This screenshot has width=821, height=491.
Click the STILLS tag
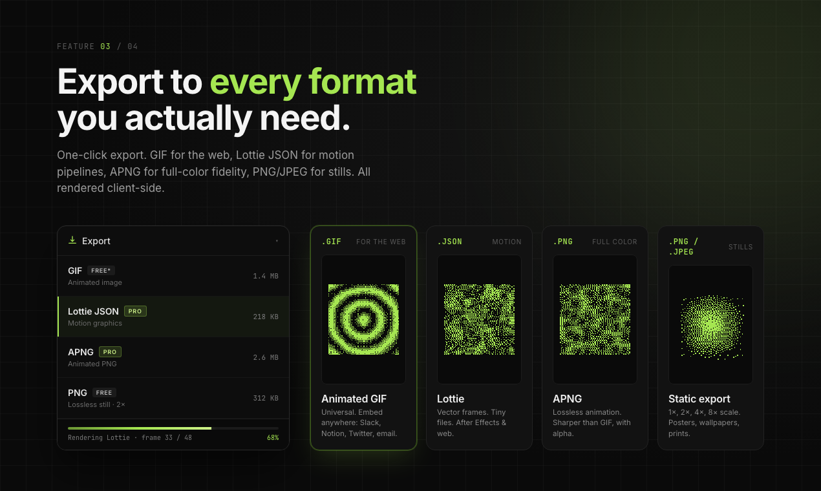(x=741, y=247)
